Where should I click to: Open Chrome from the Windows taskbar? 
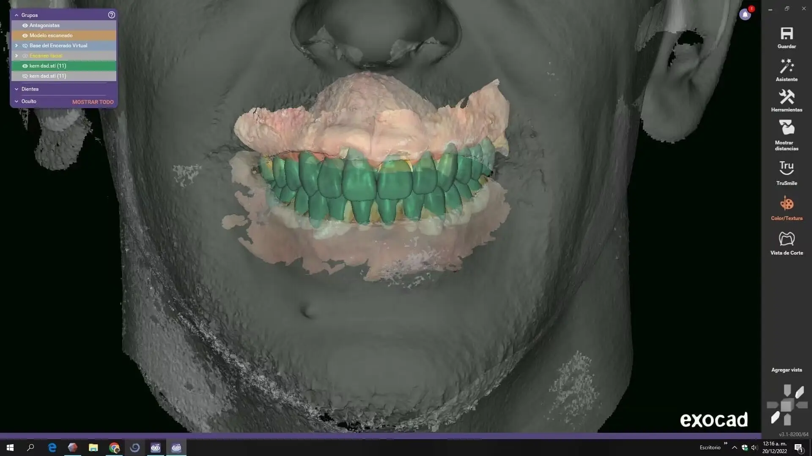(x=114, y=448)
